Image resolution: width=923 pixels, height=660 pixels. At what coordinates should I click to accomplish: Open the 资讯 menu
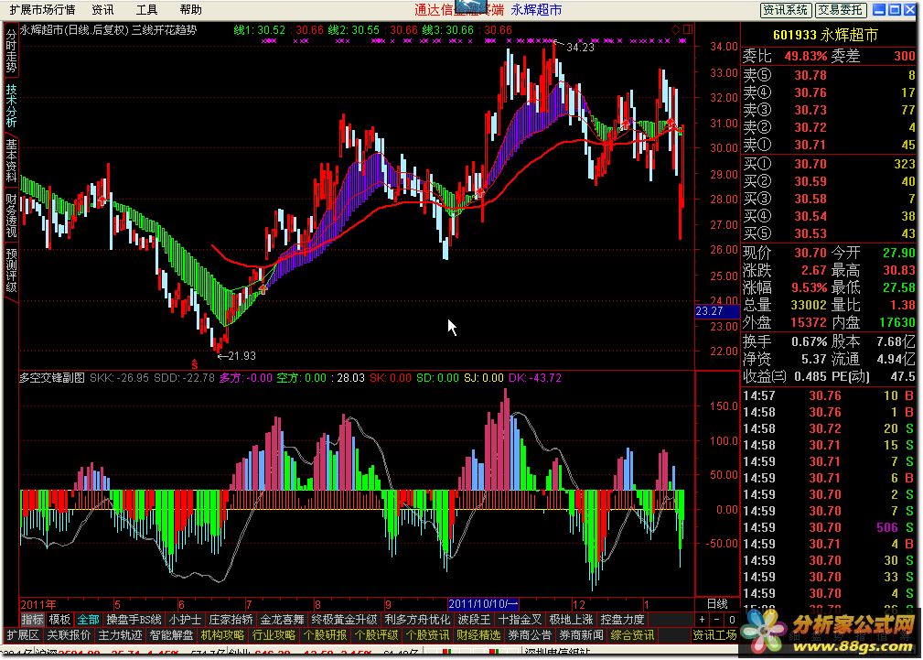point(103,9)
